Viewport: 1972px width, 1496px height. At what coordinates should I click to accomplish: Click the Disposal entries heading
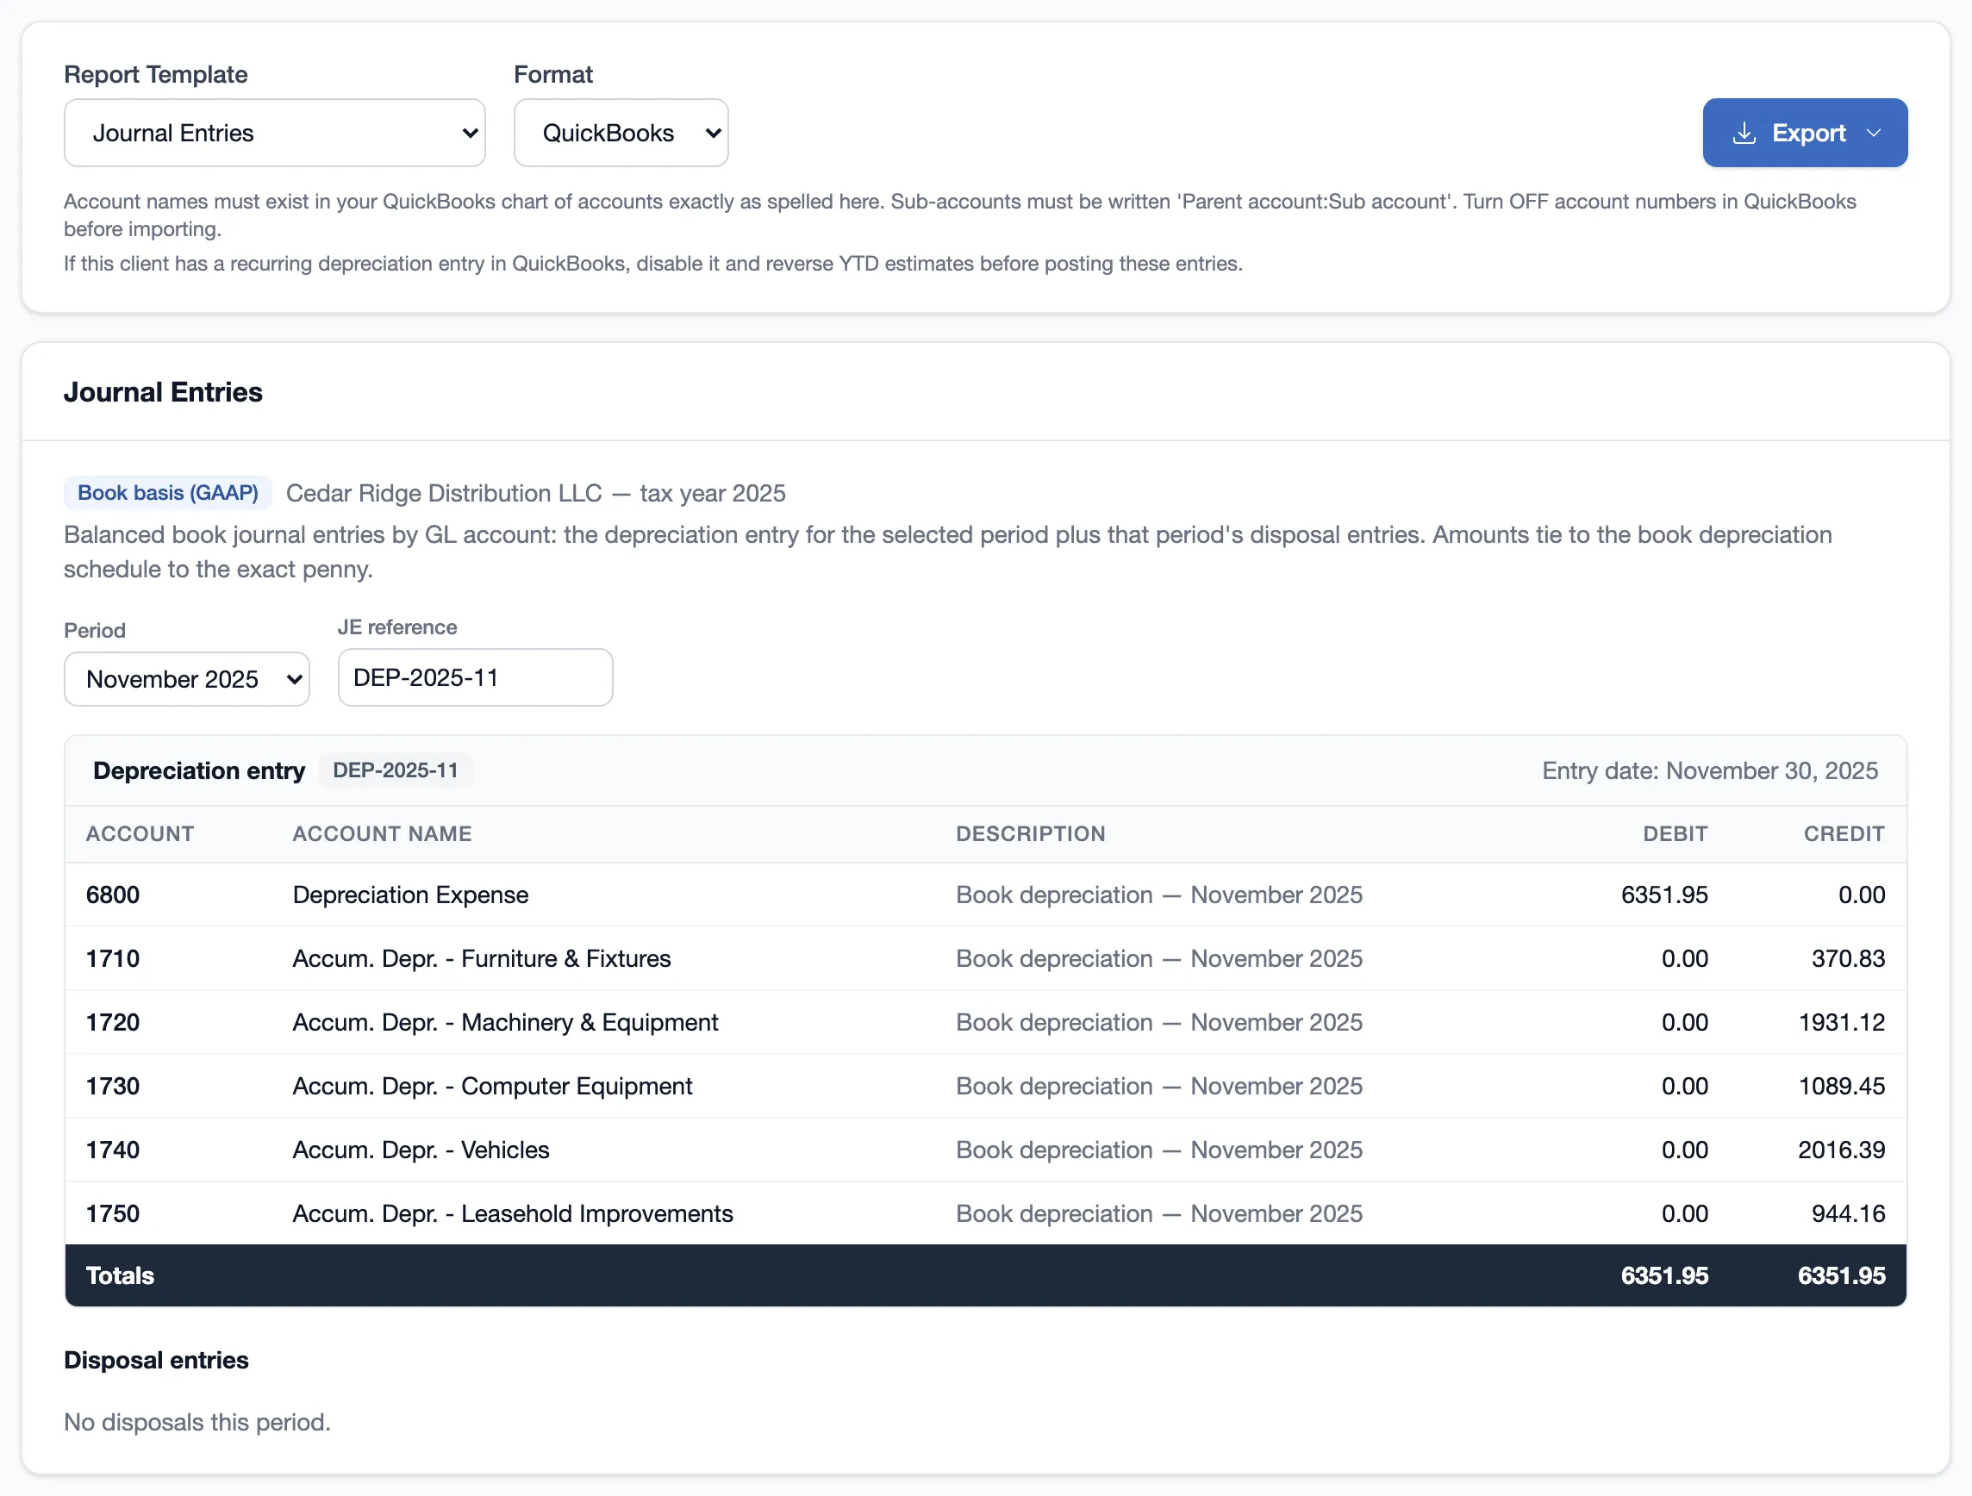click(x=157, y=1362)
